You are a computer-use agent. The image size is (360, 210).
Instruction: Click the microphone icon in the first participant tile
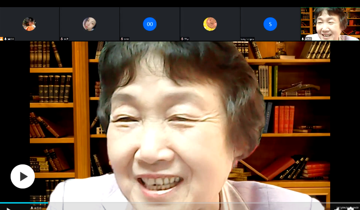coord(5,39)
